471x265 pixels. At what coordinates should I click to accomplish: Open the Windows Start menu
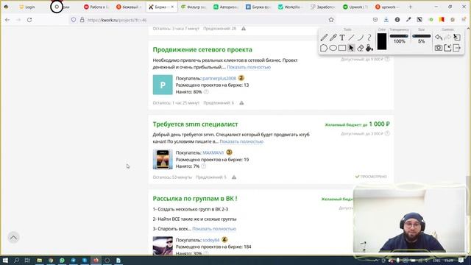(5, 260)
